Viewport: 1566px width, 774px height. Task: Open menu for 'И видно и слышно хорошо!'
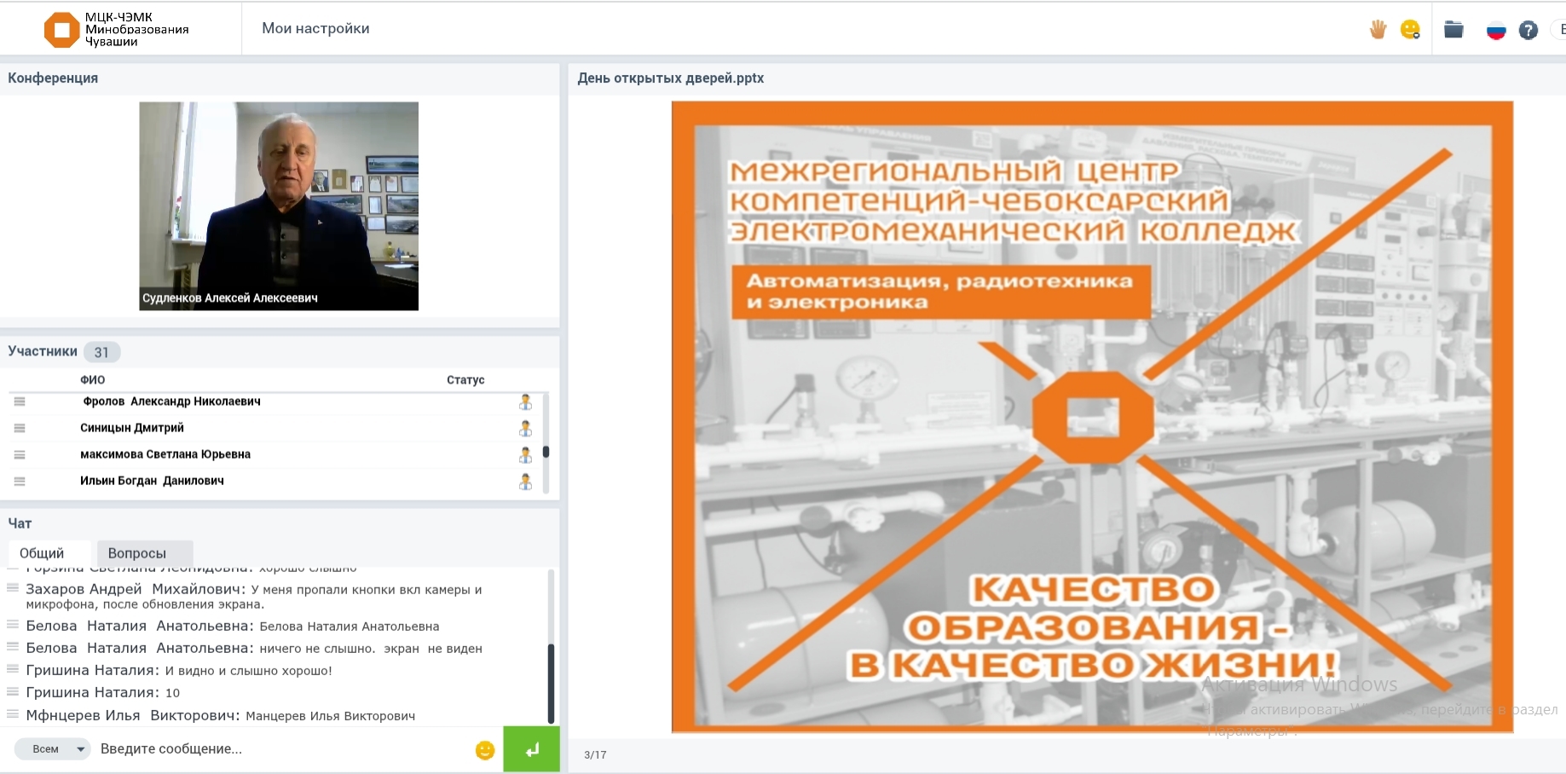[x=13, y=669]
